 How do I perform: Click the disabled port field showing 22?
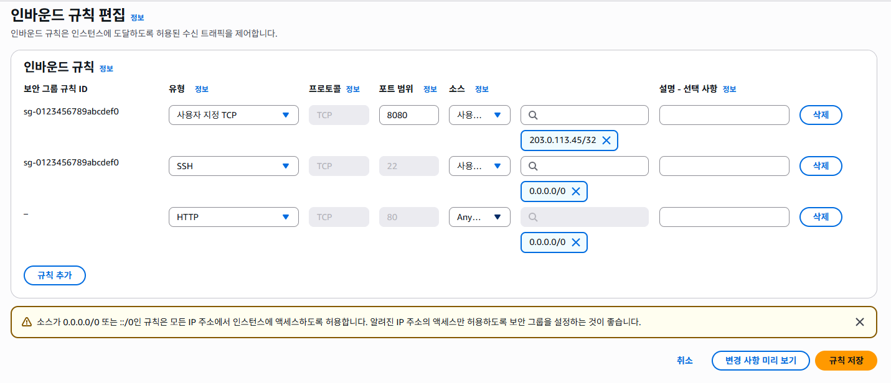pos(409,166)
